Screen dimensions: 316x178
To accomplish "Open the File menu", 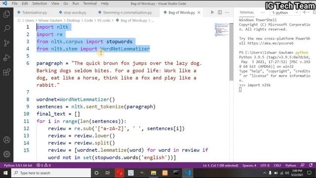I will click(14, 3).
